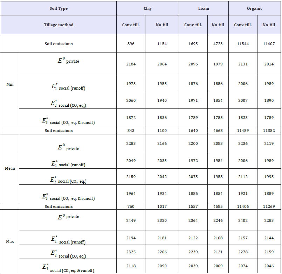The image size is (282, 274).
Task: Click the bottom-right cell value 2046
Action: (x=269, y=266)
